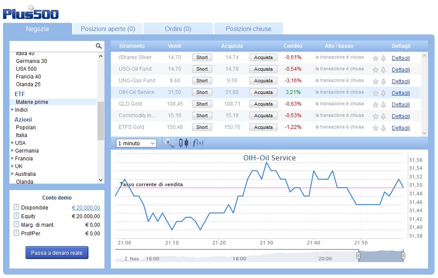This screenshot has width=438, height=278.
Task: Select Francia 40 index
Action: [x=28, y=76]
